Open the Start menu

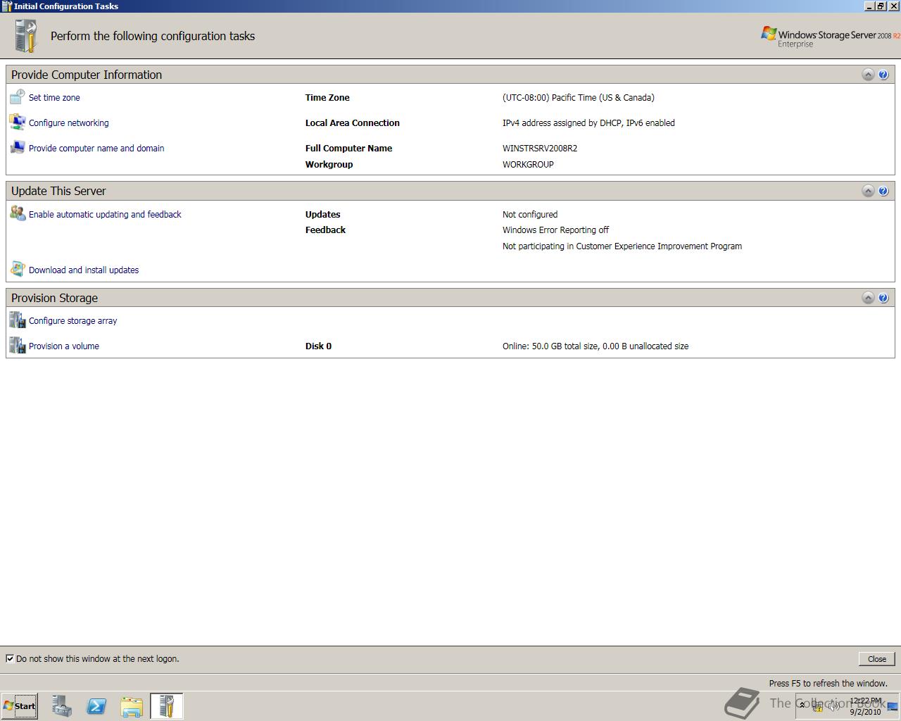click(20, 706)
